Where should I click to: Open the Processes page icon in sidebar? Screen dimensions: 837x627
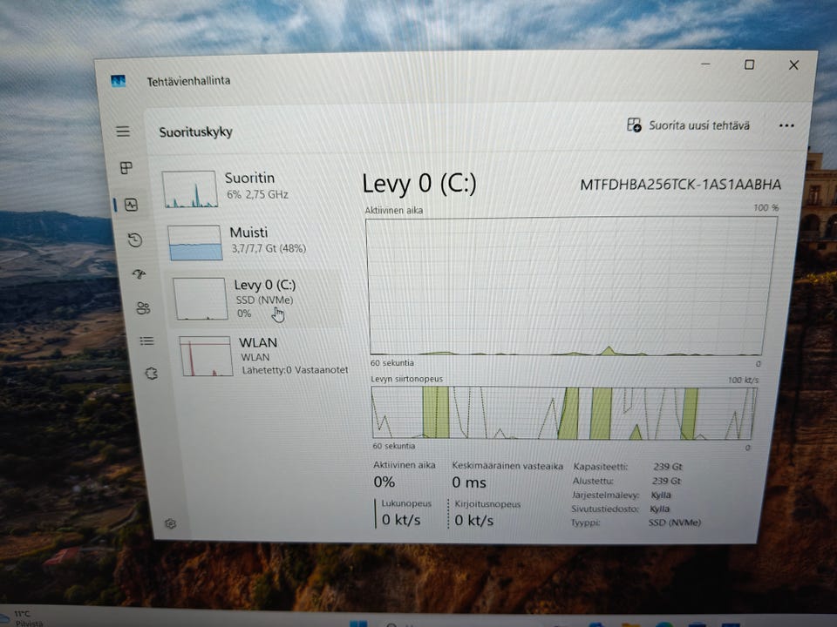click(x=126, y=168)
